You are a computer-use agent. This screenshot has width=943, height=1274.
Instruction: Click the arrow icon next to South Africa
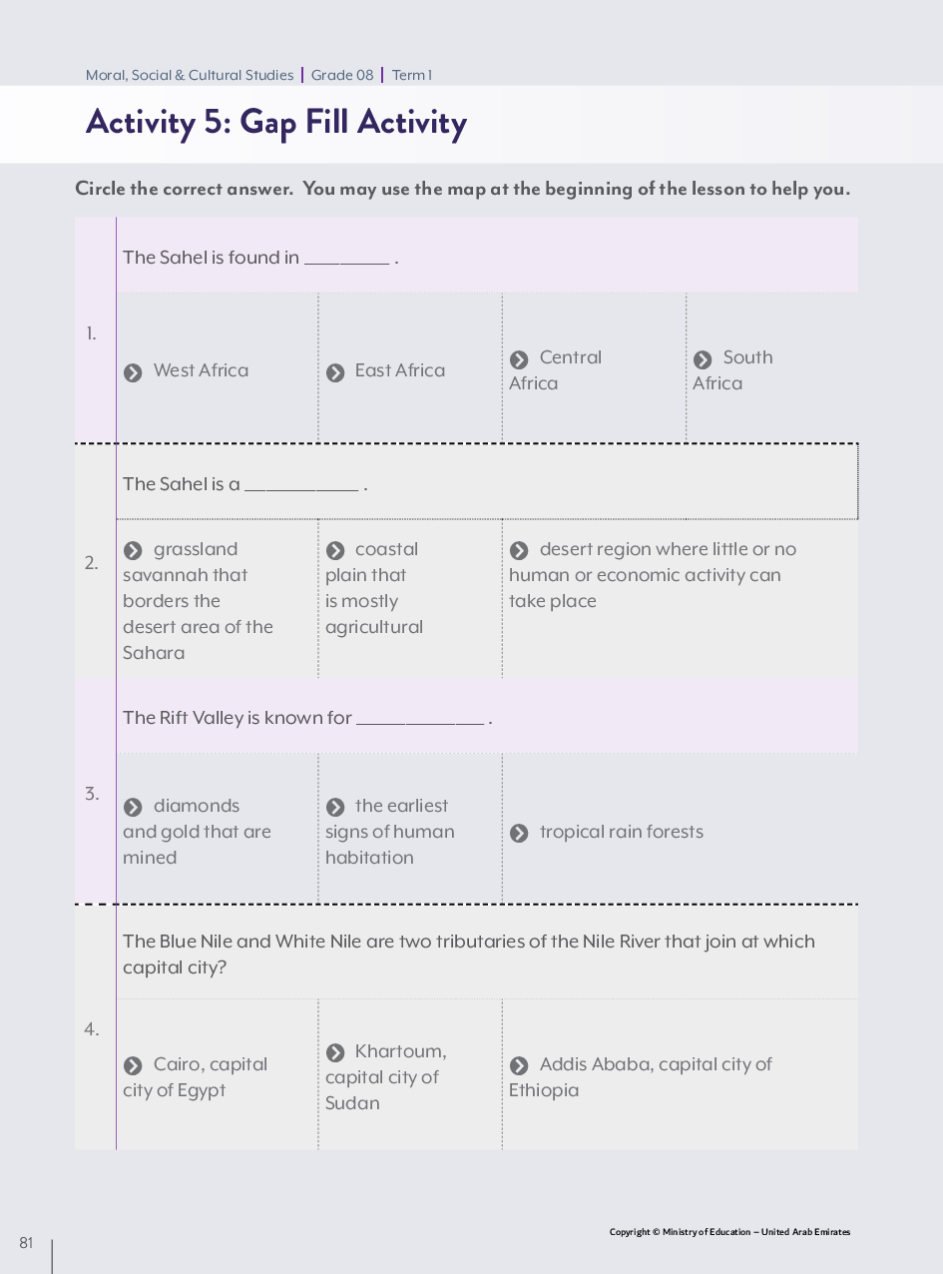point(703,359)
